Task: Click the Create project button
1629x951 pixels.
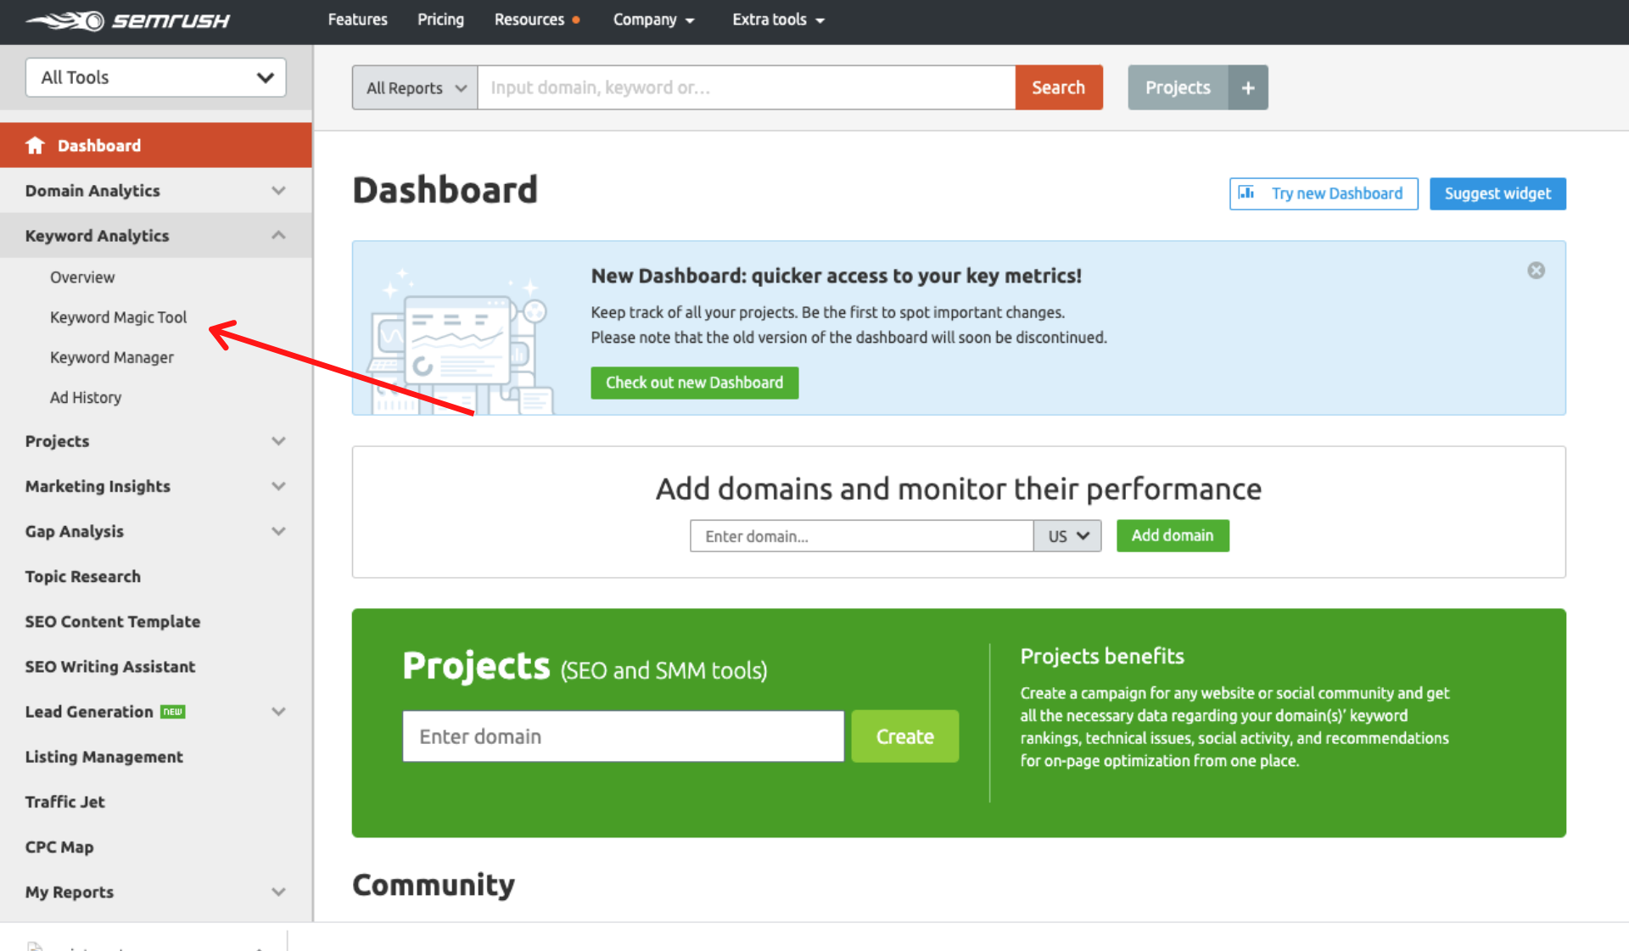Action: (904, 736)
